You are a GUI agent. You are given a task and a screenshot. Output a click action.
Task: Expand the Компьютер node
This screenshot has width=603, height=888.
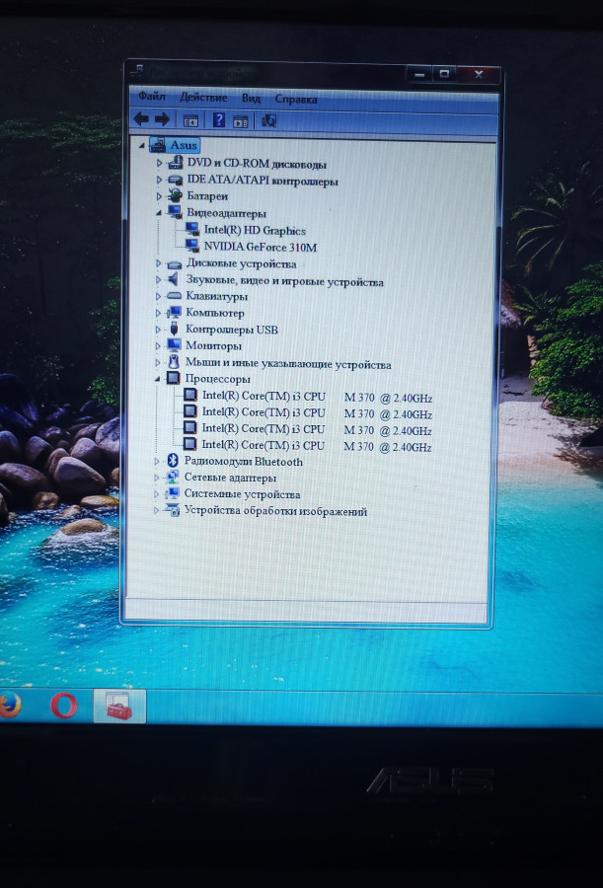159,312
